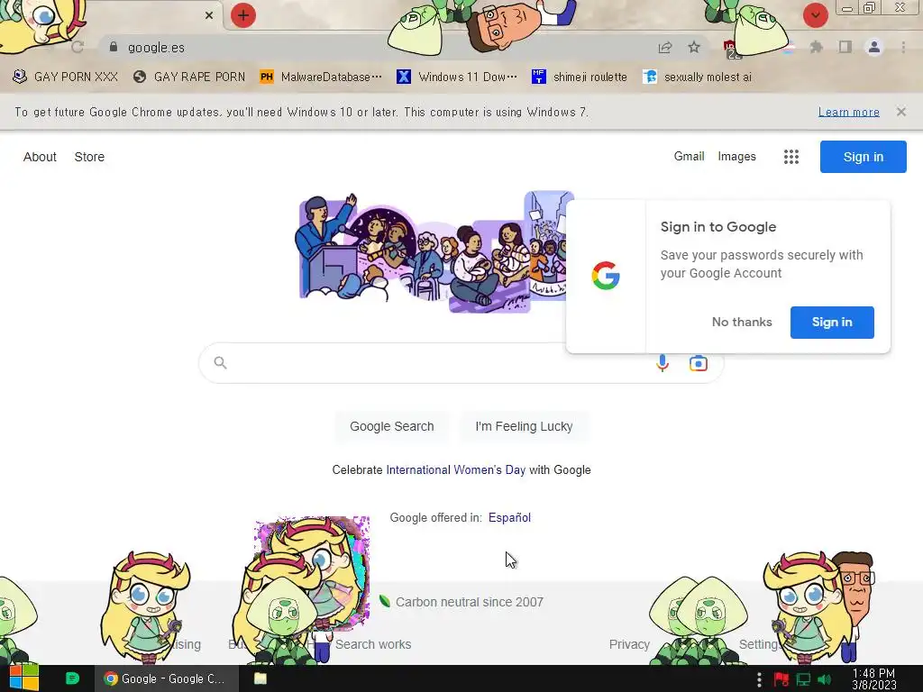Open the Windows 11 Dow… bookmark

[457, 77]
